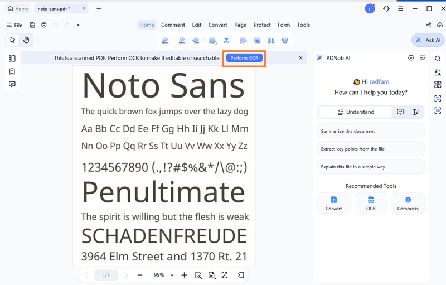The width and height of the screenshot is (446, 285).
Task: Click Summarize this document suggestion
Action: coord(371,131)
